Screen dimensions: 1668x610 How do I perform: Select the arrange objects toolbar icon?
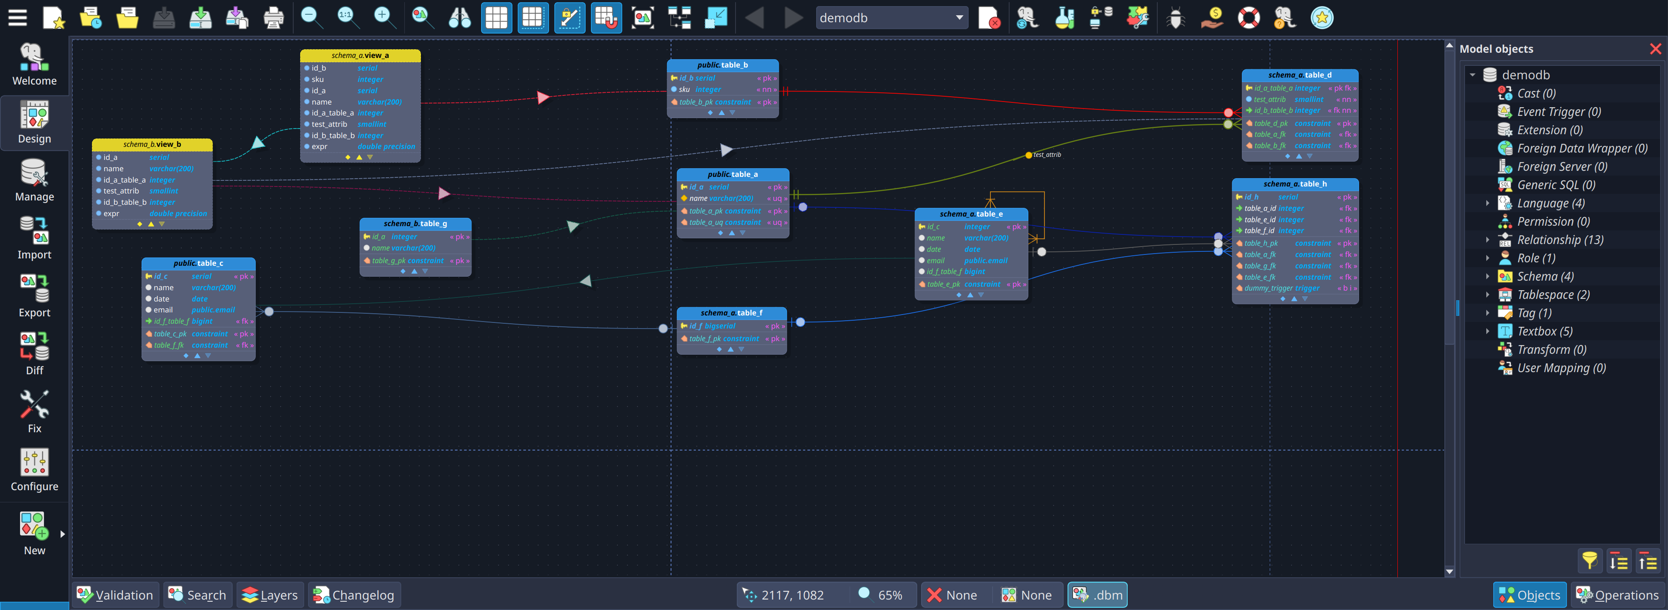pyautogui.click(x=679, y=17)
